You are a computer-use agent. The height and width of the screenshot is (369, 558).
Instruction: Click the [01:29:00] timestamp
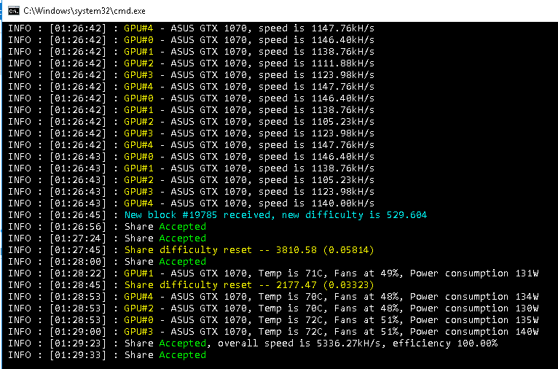coord(78,331)
